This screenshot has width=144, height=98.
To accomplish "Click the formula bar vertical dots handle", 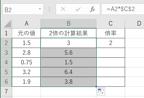I will click(50, 9).
